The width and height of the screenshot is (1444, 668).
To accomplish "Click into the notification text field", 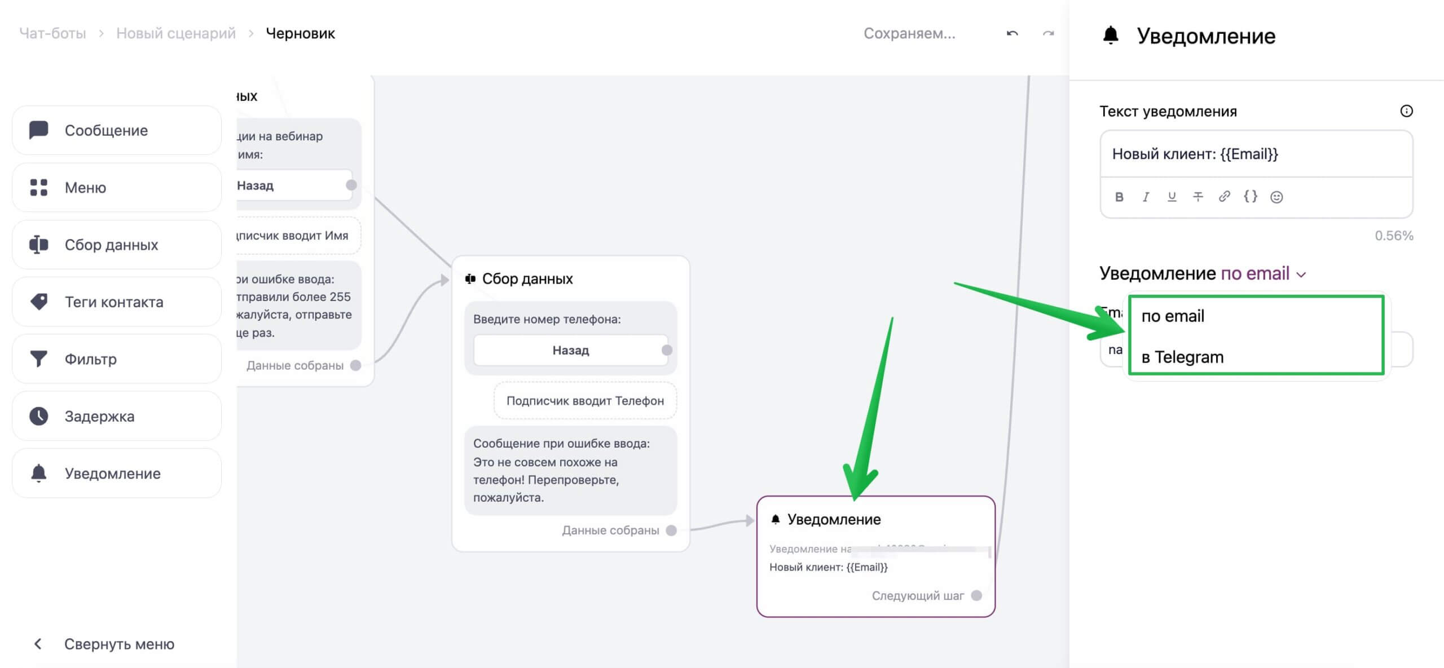I will (1256, 154).
